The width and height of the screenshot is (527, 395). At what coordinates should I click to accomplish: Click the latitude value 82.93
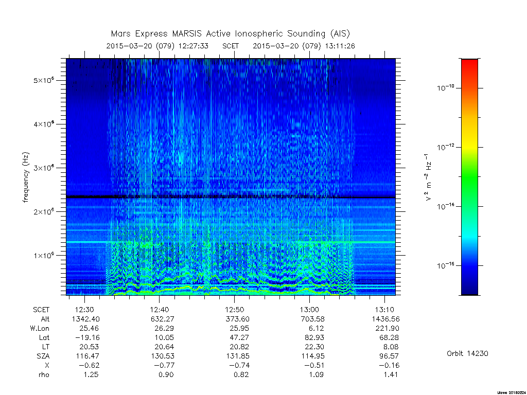click(314, 337)
